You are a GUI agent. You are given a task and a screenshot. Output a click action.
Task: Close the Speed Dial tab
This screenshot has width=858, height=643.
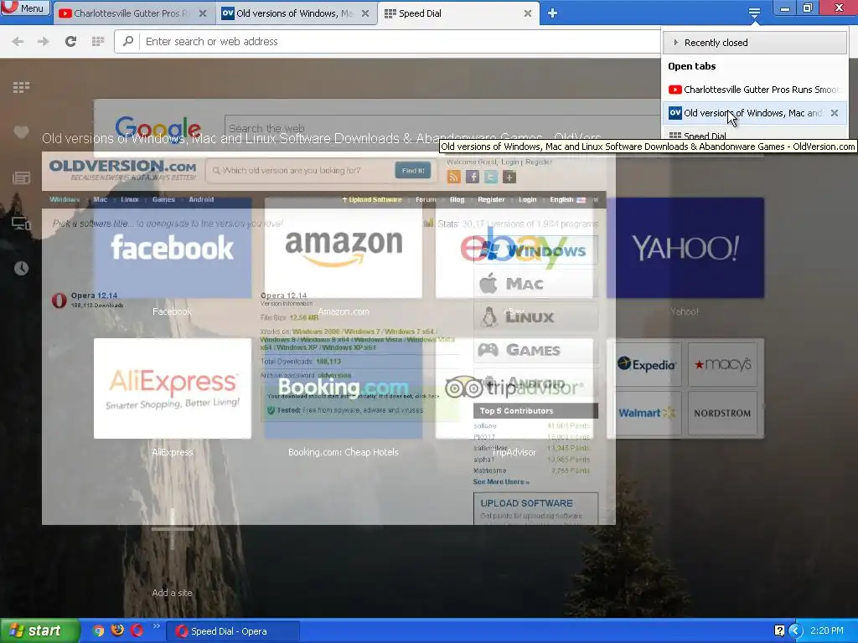pos(528,13)
